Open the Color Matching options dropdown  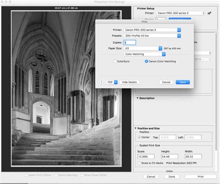[144, 54]
